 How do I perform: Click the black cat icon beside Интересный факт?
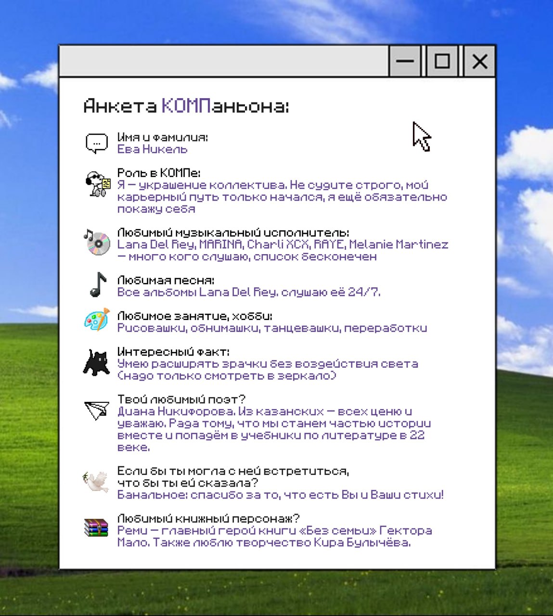point(96,362)
